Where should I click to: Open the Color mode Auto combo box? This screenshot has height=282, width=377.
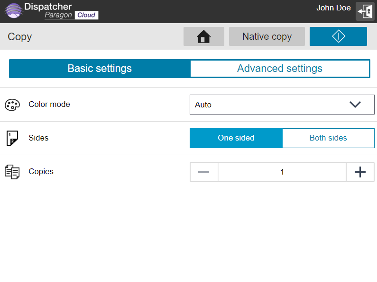click(263, 105)
